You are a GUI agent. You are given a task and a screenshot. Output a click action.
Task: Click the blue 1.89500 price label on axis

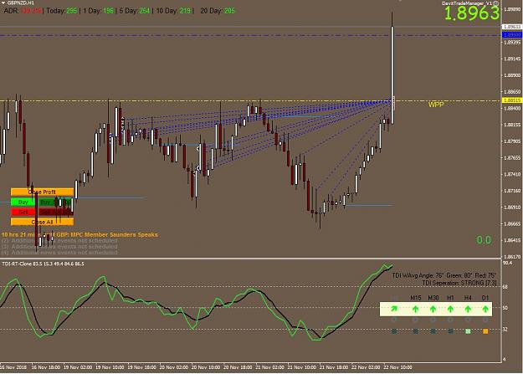tap(512, 34)
